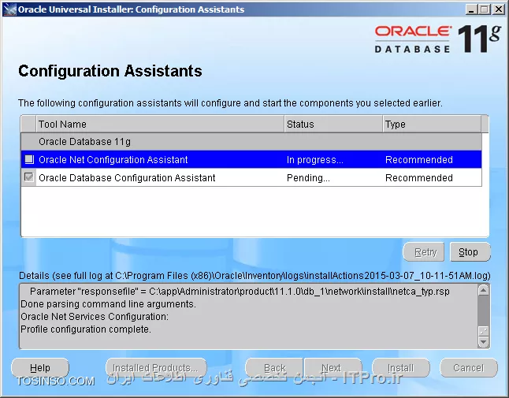509x398 pixels.
Task: Toggle Oracle Net Configuration Assistant checkbox
Action: 29,159
